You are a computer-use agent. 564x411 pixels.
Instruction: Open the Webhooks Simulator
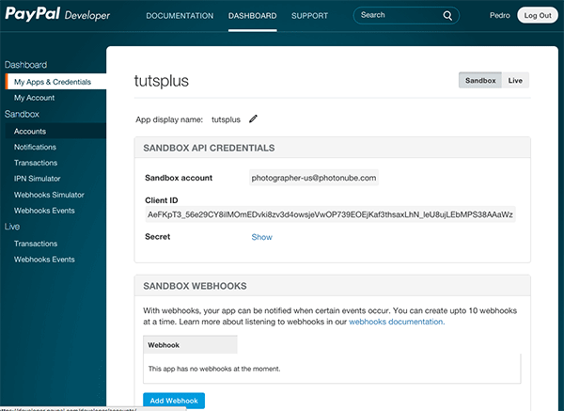(49, 195)
